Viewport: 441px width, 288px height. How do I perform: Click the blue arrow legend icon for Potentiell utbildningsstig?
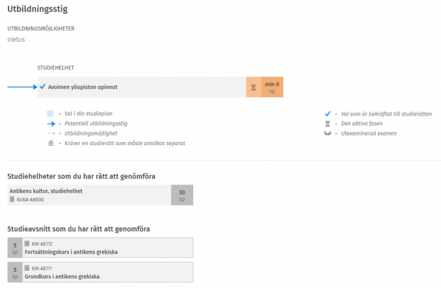click(51, 123)
